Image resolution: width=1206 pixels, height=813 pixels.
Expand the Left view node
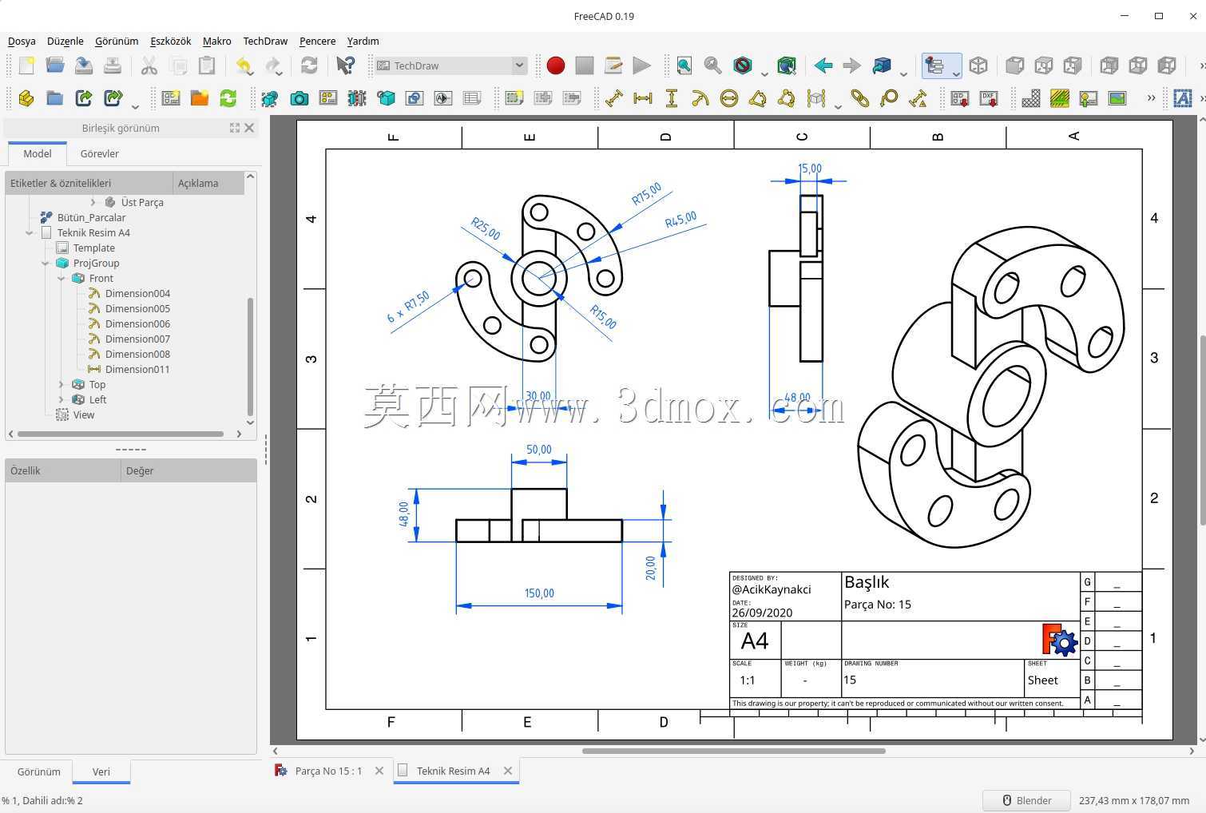pyautogui.click(x=61, y=399)
